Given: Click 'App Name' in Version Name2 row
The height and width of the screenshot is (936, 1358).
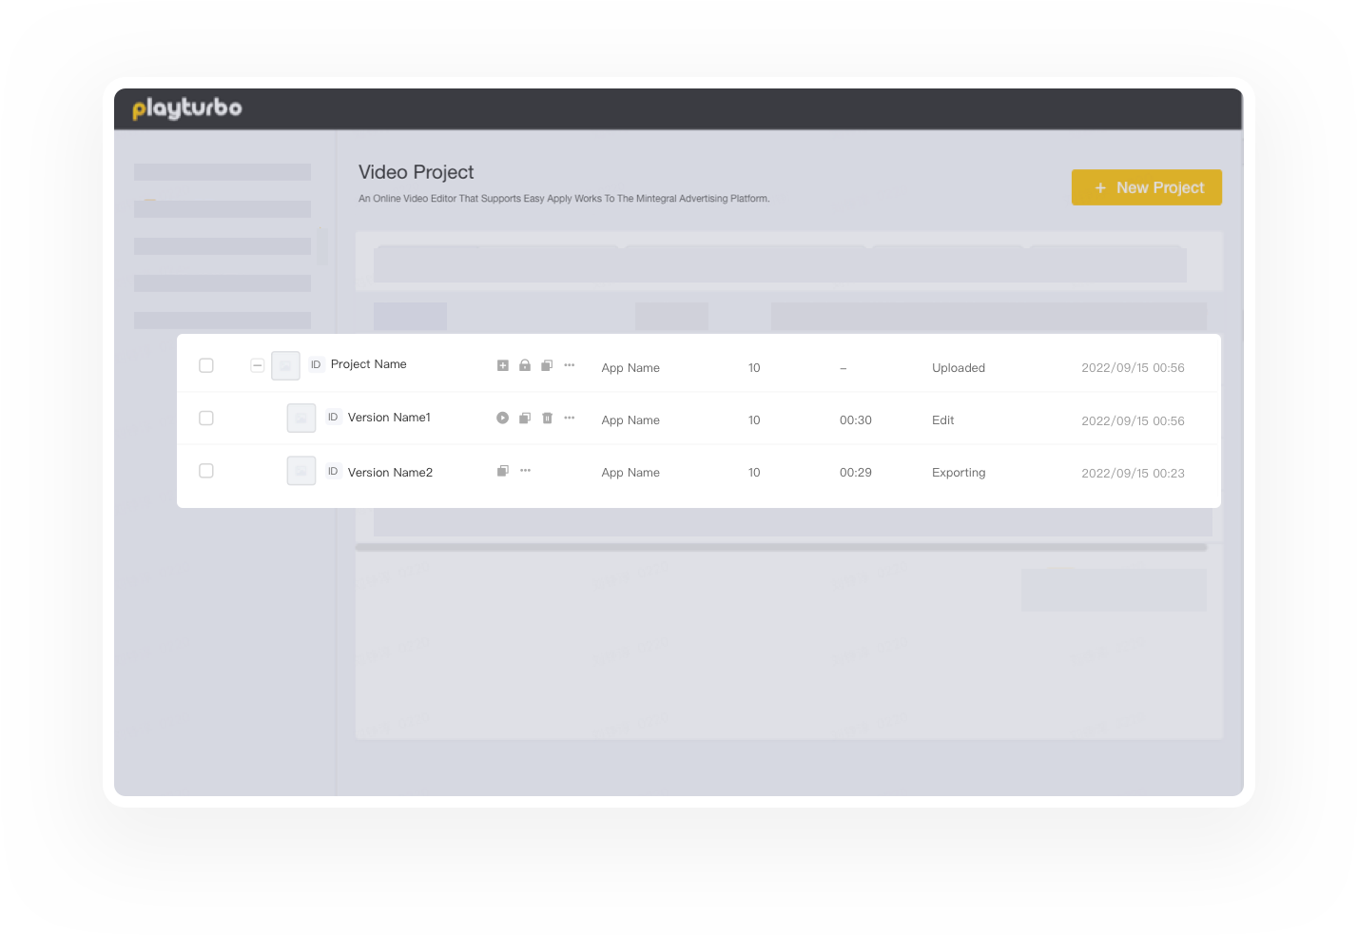Looking at the screenshot, I should tap(630, 473).
